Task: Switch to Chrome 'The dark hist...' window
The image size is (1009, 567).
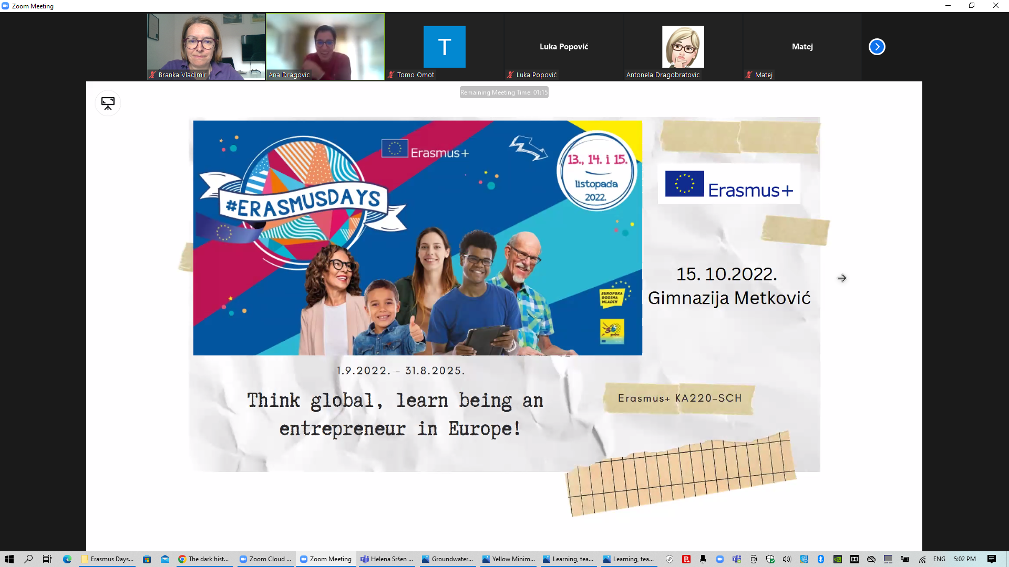Action: tap(204, 559)
